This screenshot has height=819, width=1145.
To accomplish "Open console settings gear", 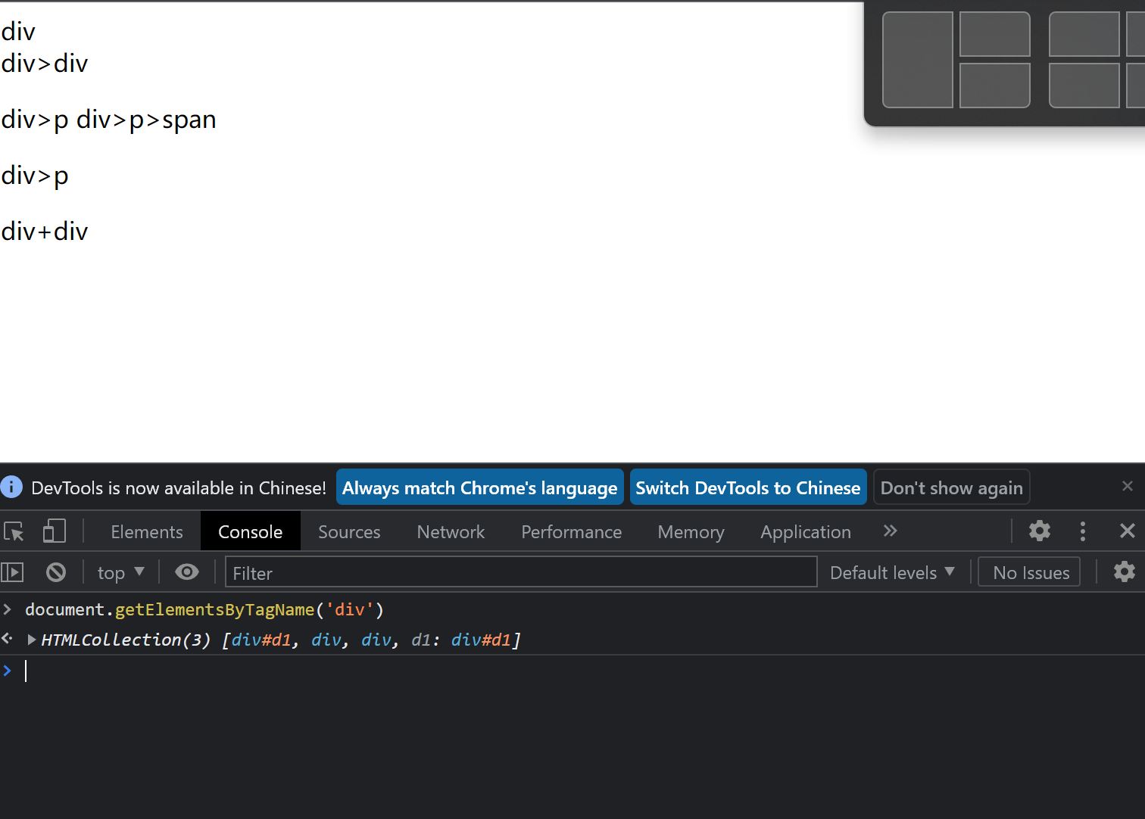I will [x=1125, y=571].
